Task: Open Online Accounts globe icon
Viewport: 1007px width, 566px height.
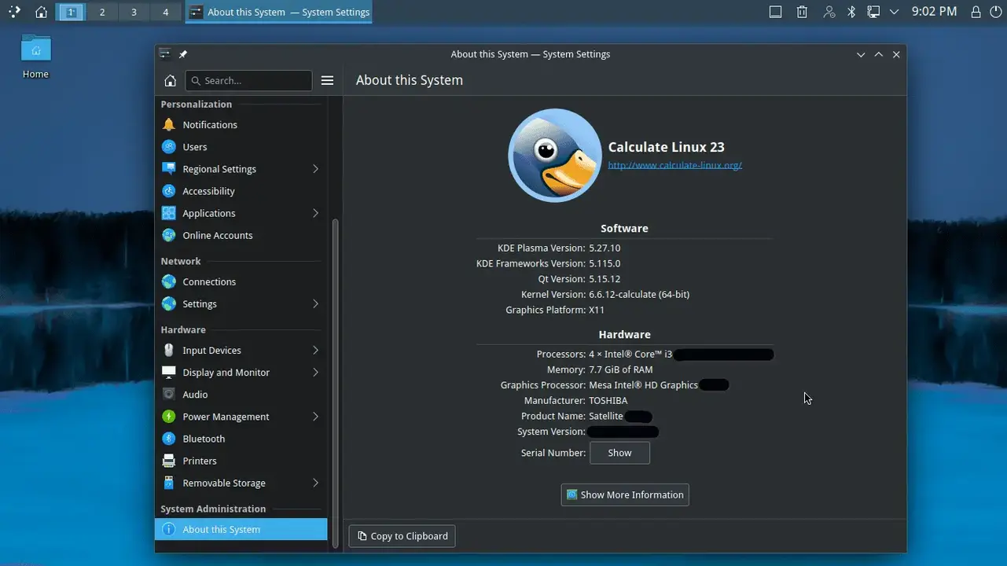Action: point(168,235)
